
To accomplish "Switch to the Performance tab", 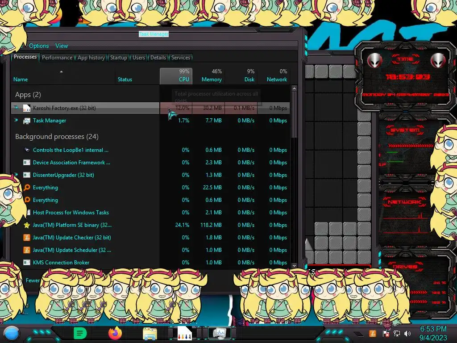I will [57, 58].
